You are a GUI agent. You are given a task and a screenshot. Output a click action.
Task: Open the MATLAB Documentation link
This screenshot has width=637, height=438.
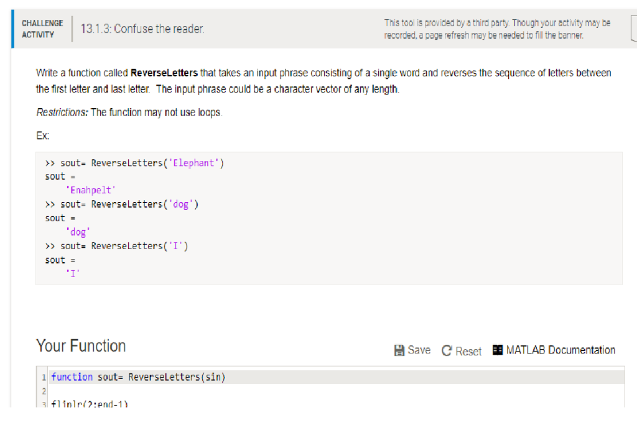click(559, 349)
